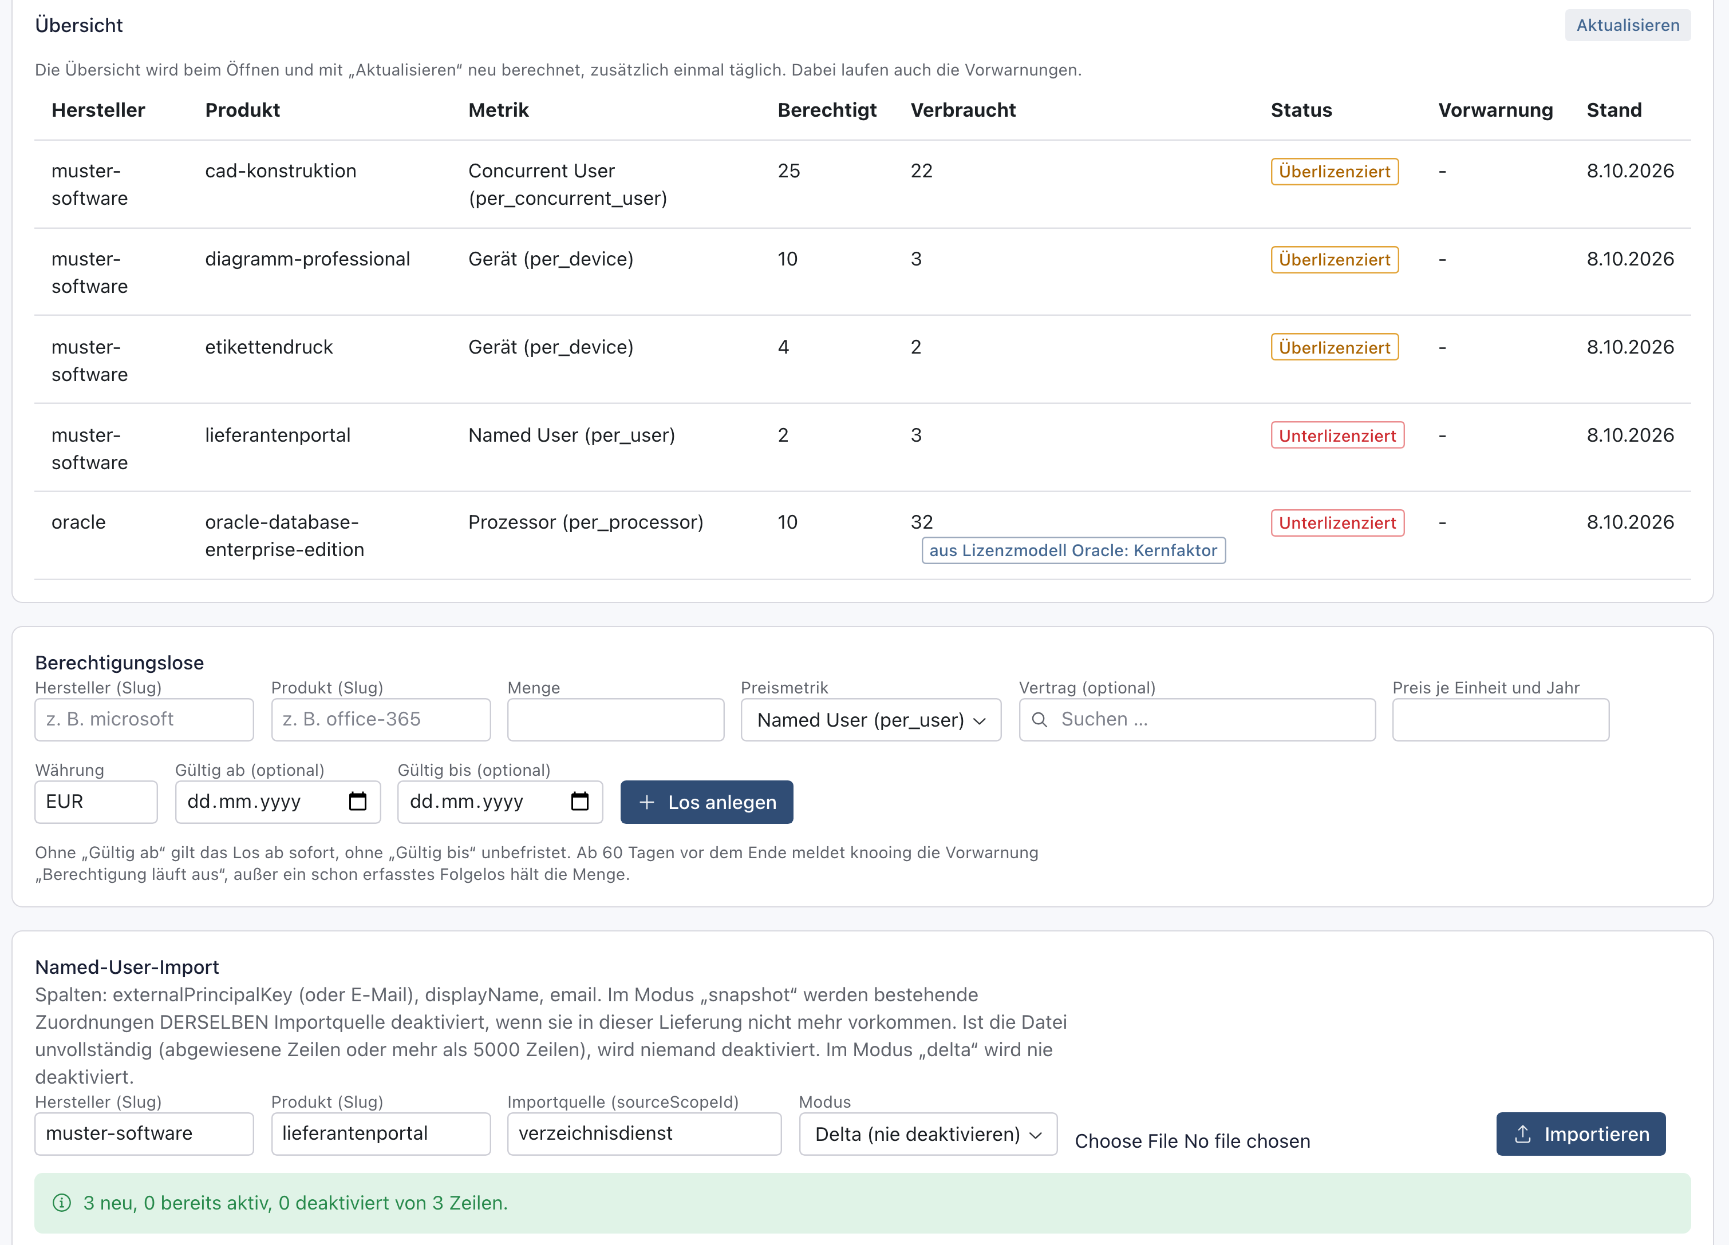Click the Gültig bis date field

(x=499, y=802)
